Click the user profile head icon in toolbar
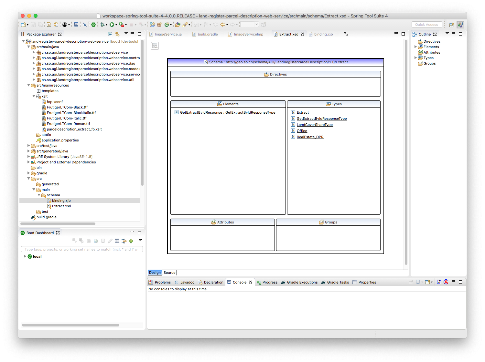 (65, 25)
